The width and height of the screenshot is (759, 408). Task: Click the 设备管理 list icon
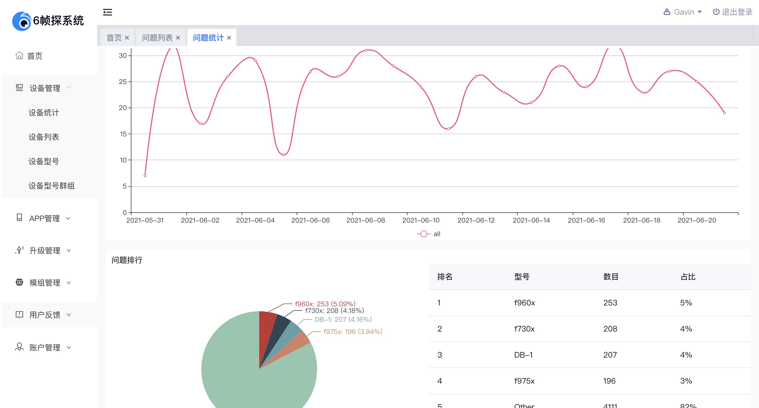coord(19,88)
